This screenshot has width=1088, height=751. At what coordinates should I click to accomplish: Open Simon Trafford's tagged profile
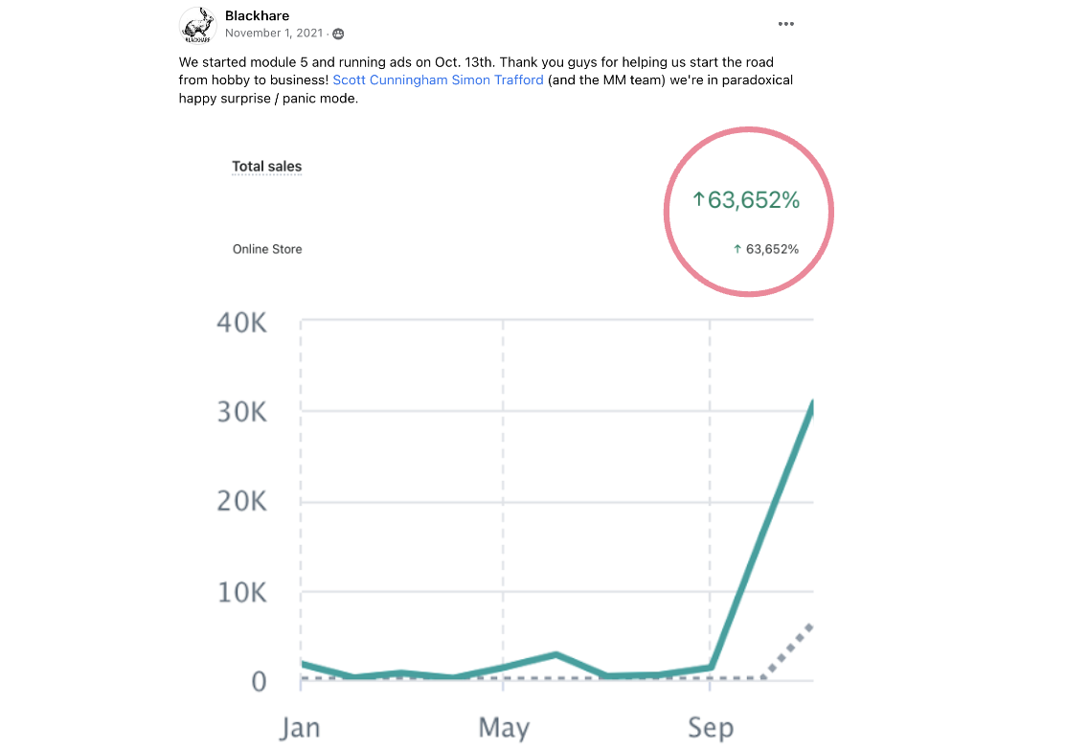coord(497,80)
